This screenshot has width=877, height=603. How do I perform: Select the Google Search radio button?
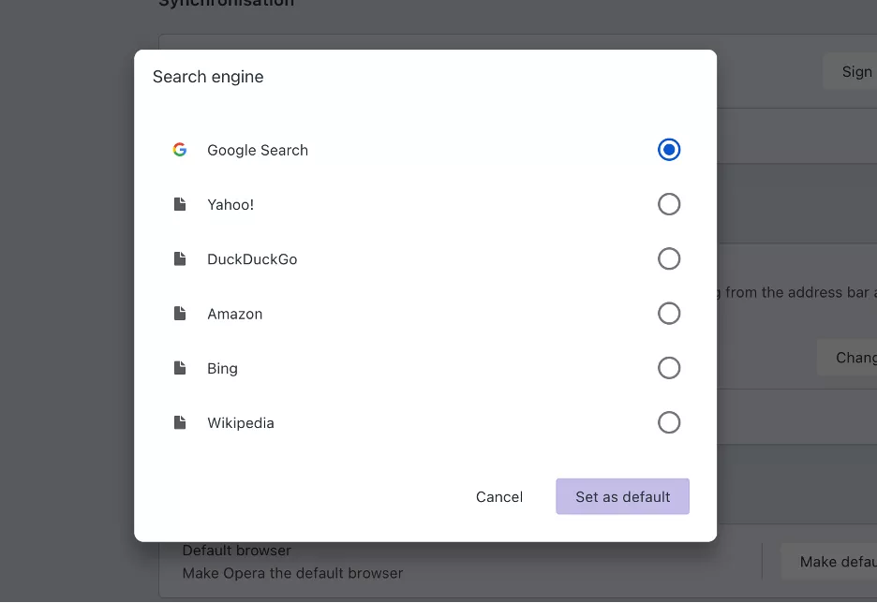coord(669,150)
